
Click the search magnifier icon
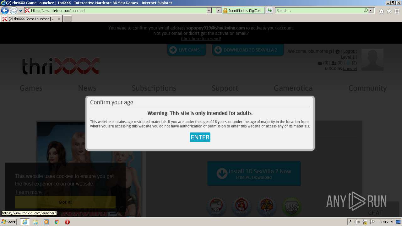click(x=366, y=11)
